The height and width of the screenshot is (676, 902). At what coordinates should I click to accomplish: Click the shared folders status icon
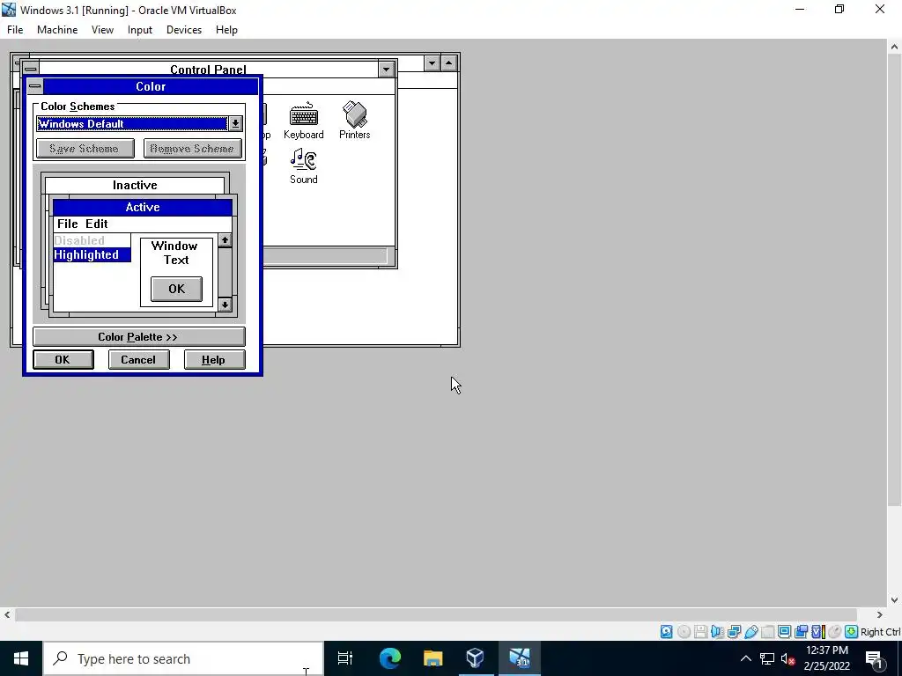coord(767,632)
